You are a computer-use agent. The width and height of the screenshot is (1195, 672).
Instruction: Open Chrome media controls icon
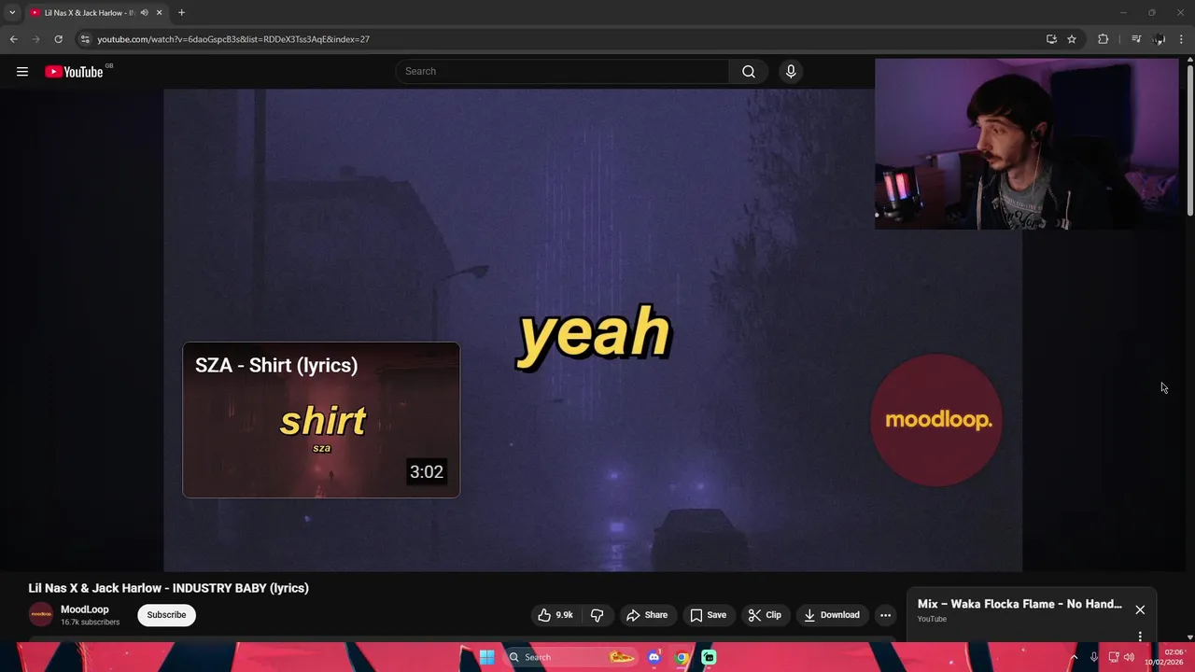click(x=1136, y=39)
